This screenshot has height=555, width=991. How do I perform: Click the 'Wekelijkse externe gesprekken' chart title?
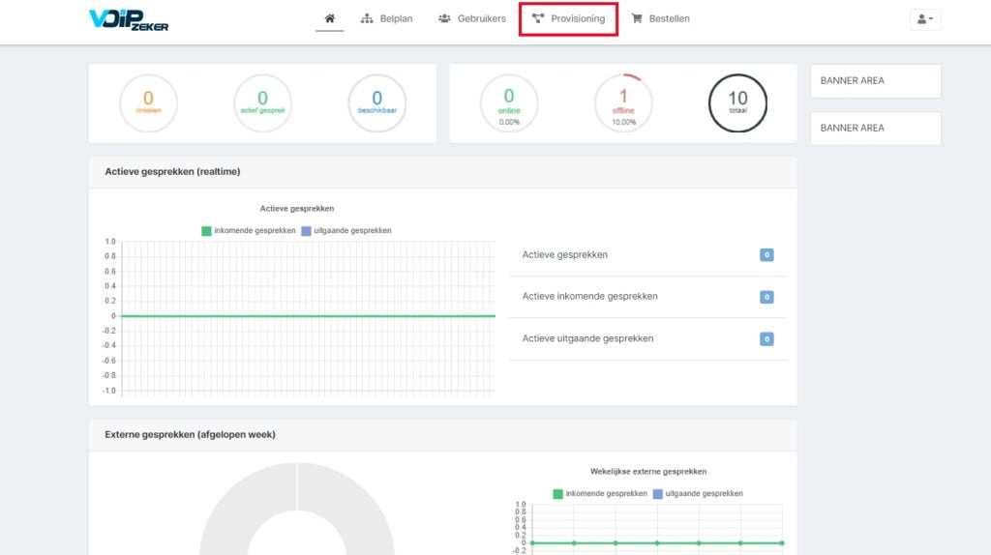pyautogui.click(x=648, y=471)
